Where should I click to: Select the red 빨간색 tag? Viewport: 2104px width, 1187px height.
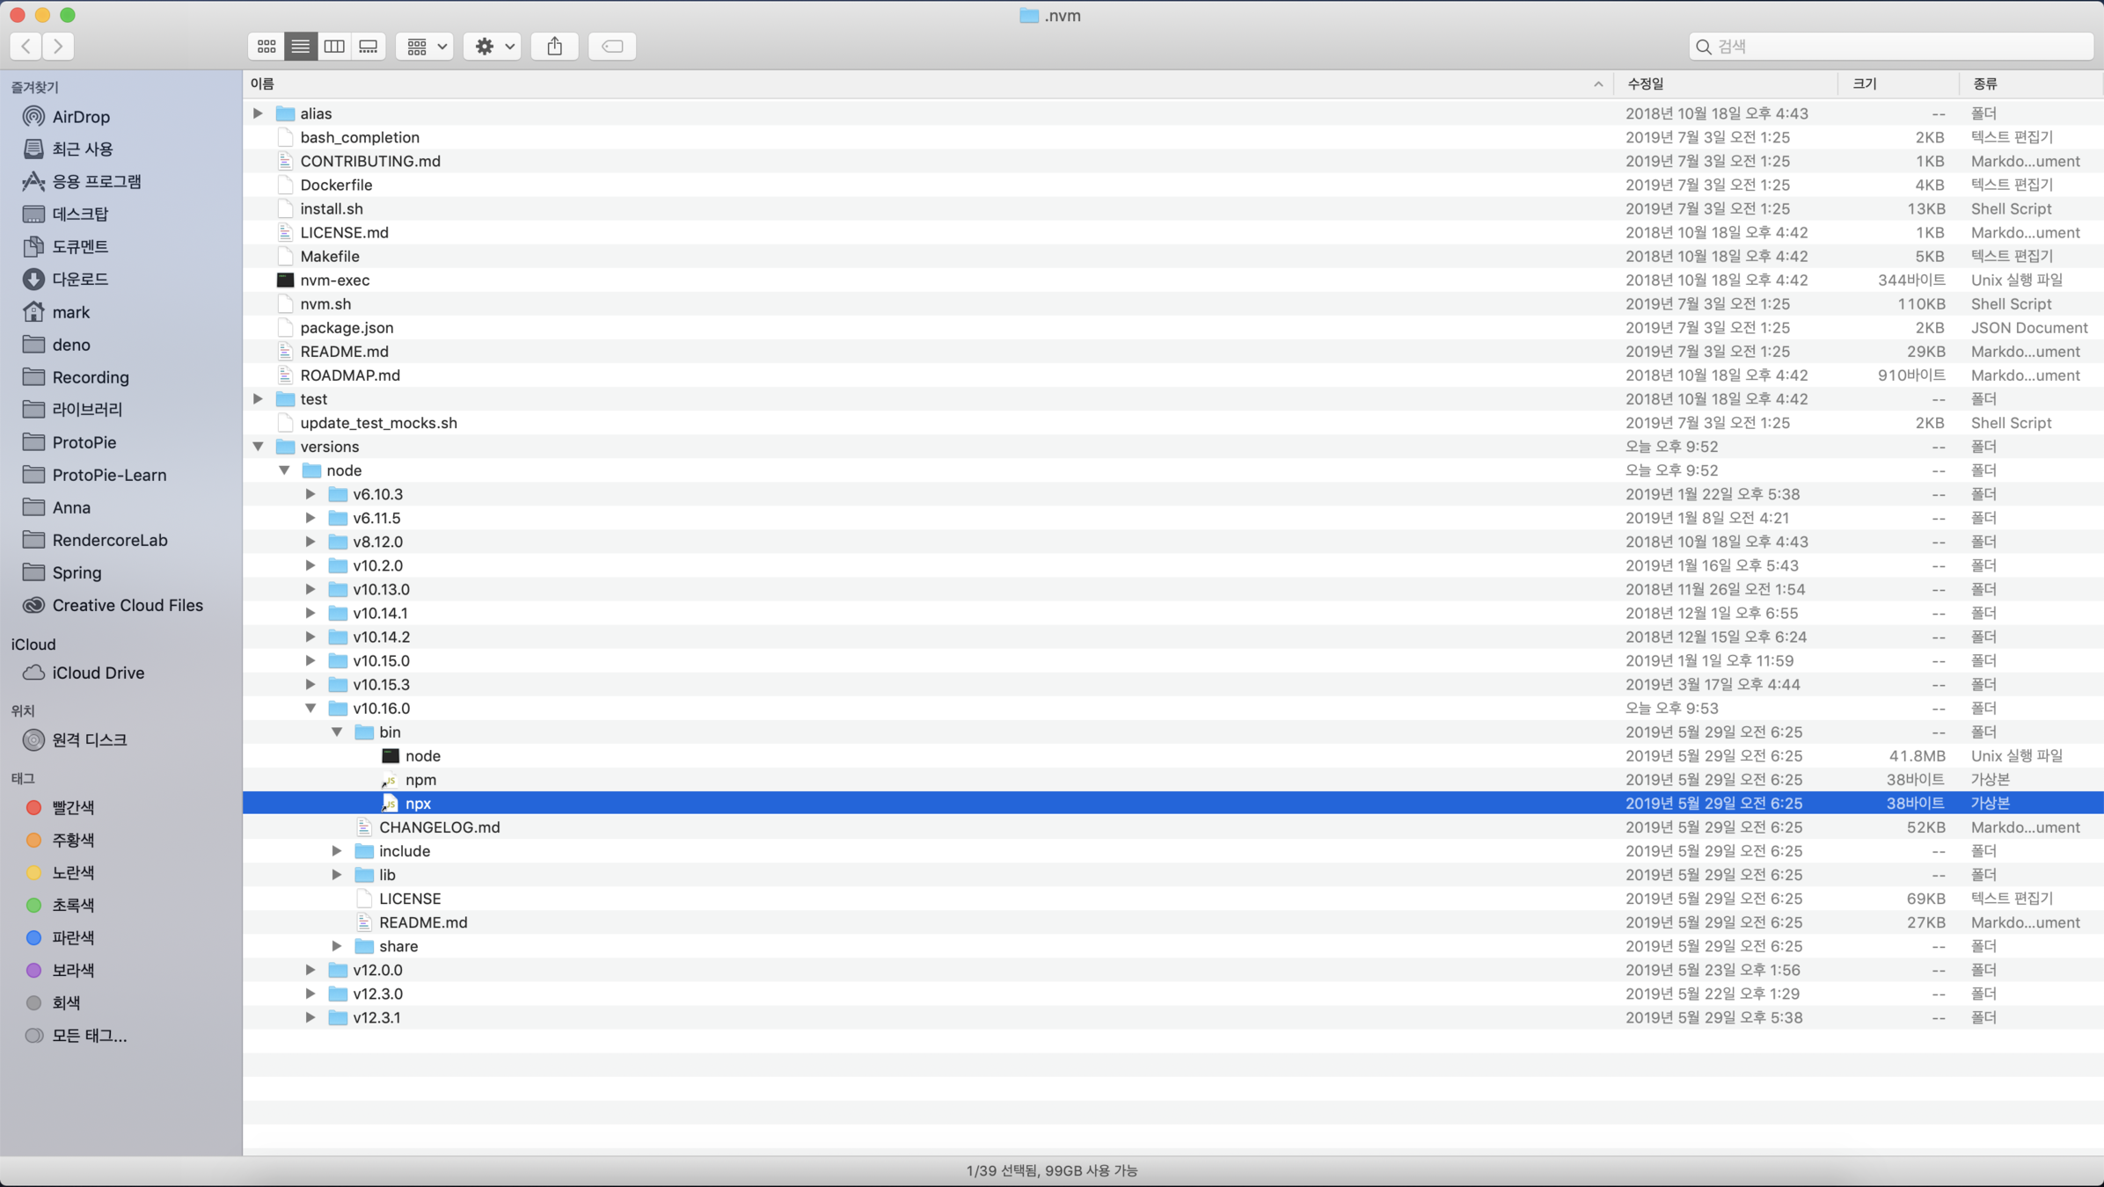[73, 807]
